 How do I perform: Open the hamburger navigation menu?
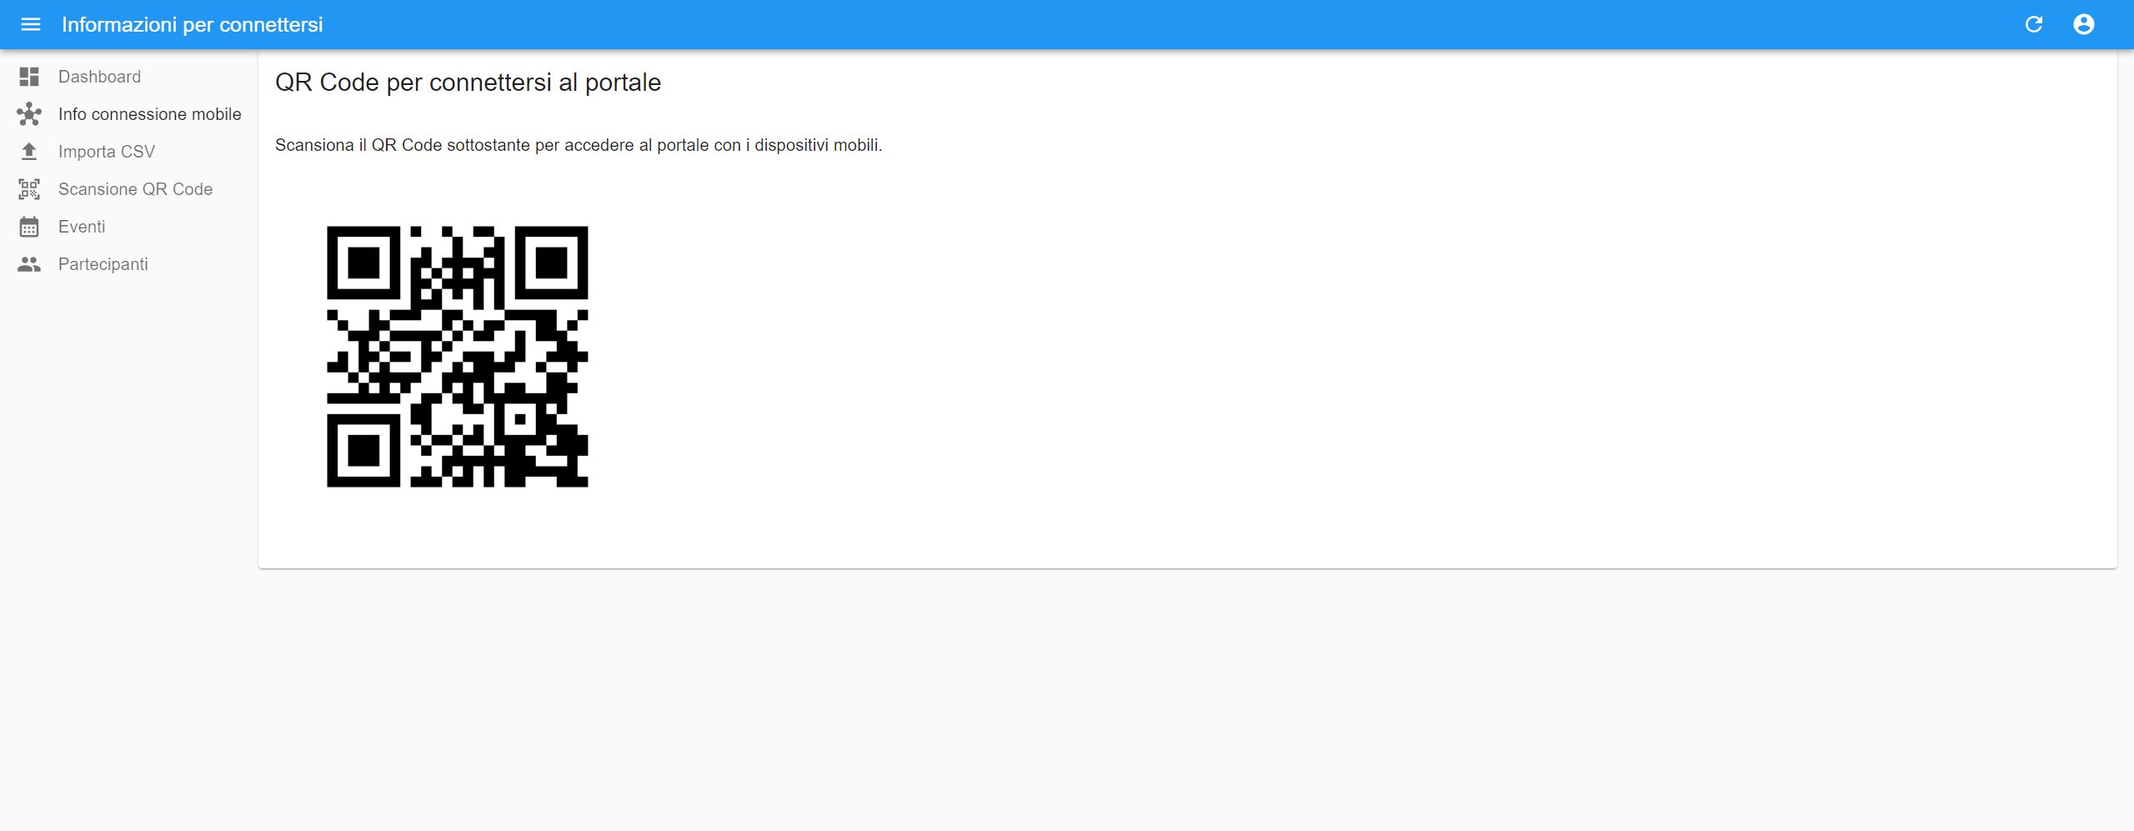pyautogui.click(x=31, y=24)
